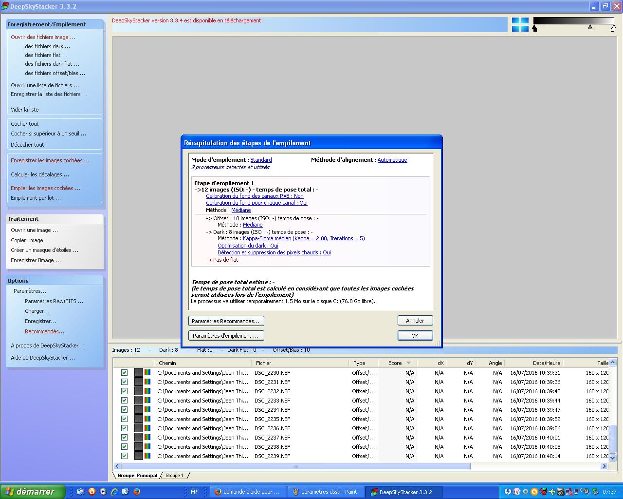Uncheck the DSC_2231.NEF file checkbox
The height and width of the screenshot is (499, 623).
point(124,382)
